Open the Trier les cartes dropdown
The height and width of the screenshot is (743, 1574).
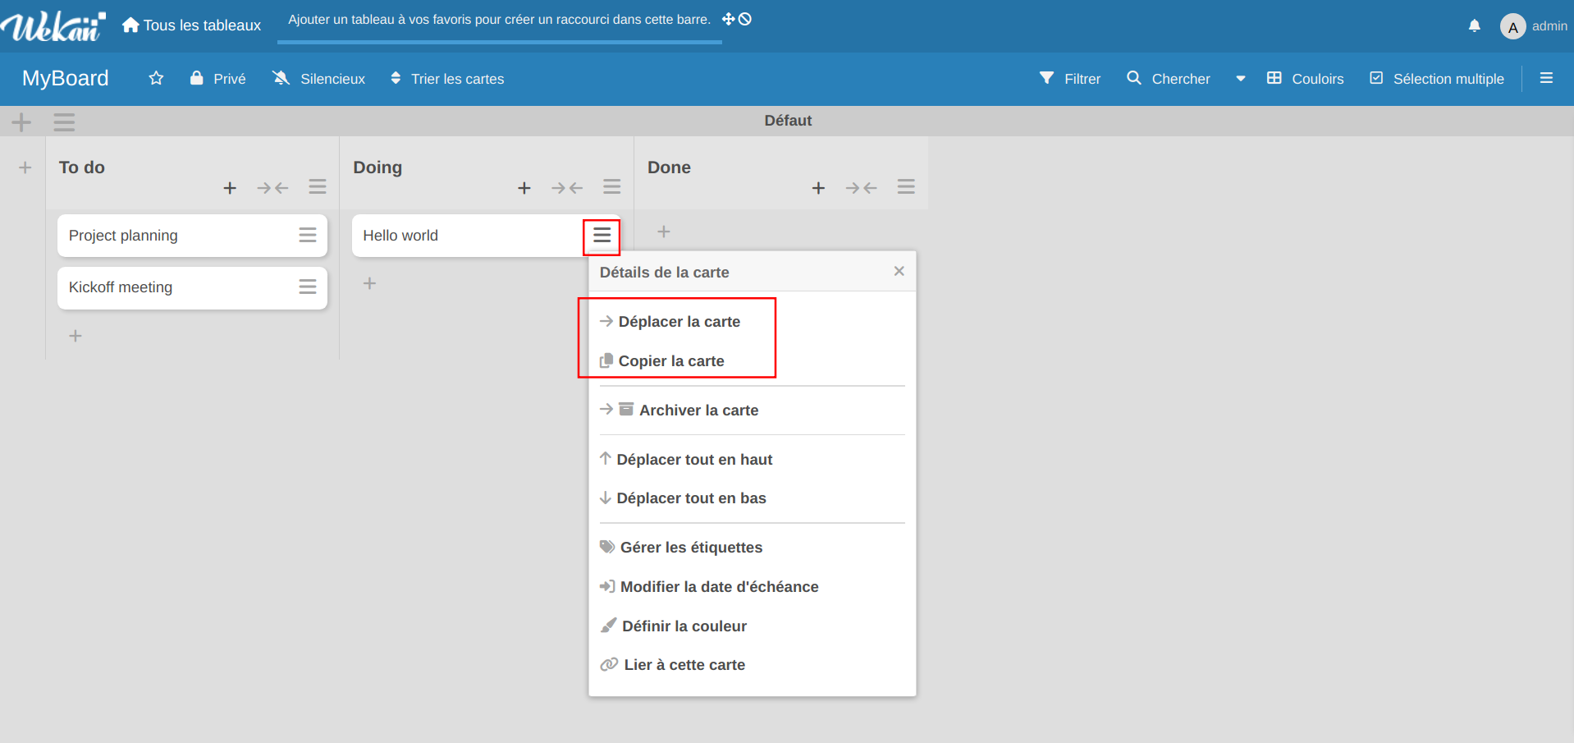click(x=447, y=79)
